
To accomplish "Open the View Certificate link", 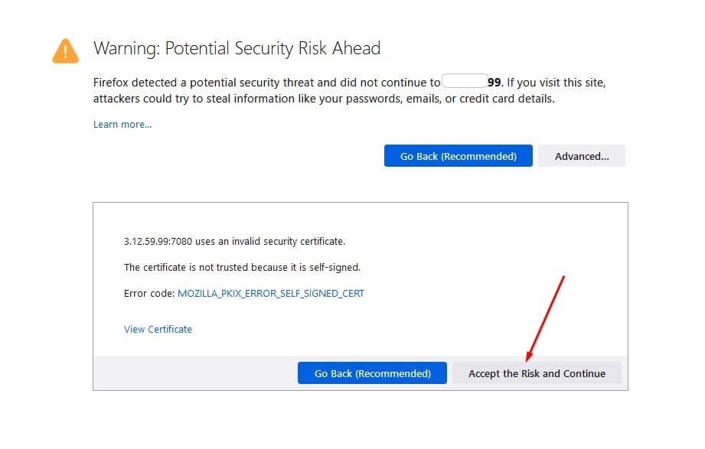I will 158,330.
